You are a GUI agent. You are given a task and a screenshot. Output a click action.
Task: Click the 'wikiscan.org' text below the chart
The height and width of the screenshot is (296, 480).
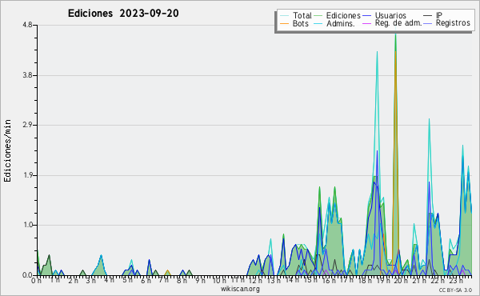click(x=240, y=289)
